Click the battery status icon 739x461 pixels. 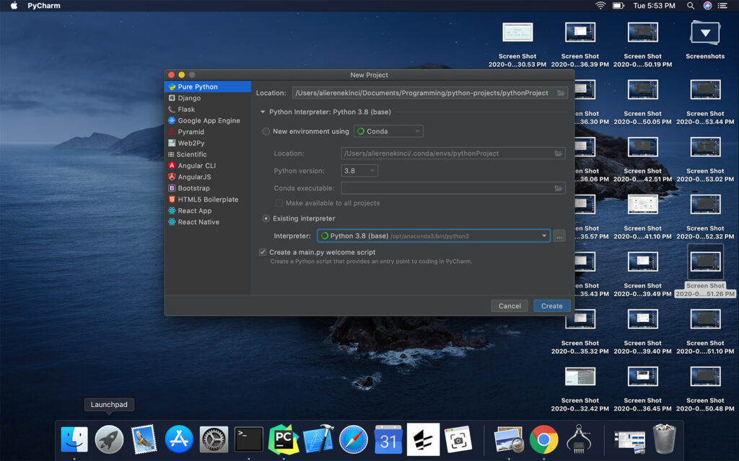click(x=618, y=6)
